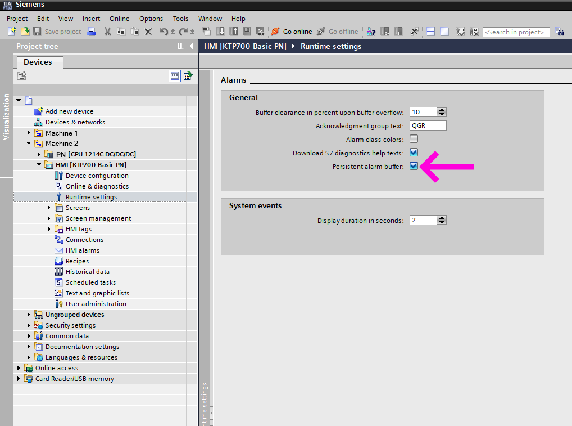Click the Undo arrow icon

coord(163,32)
